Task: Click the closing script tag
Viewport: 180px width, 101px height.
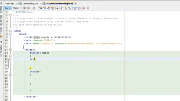Action: pos(30,97)
